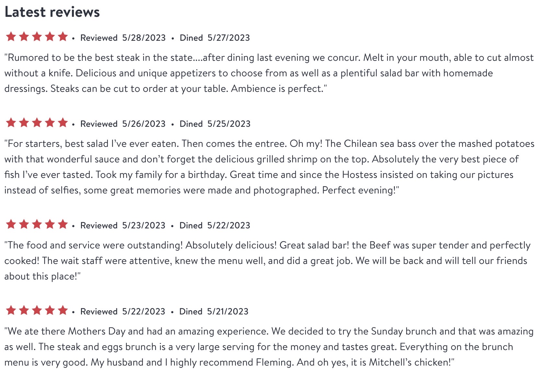Click the Reviewed 5/28/2023 date

pos(123,38)
